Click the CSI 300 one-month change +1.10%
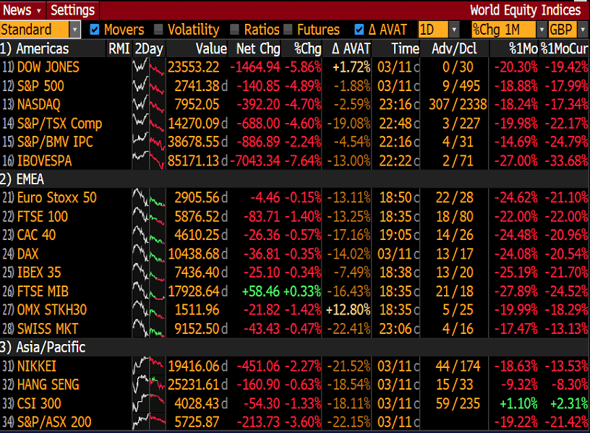 click(518, 403)
